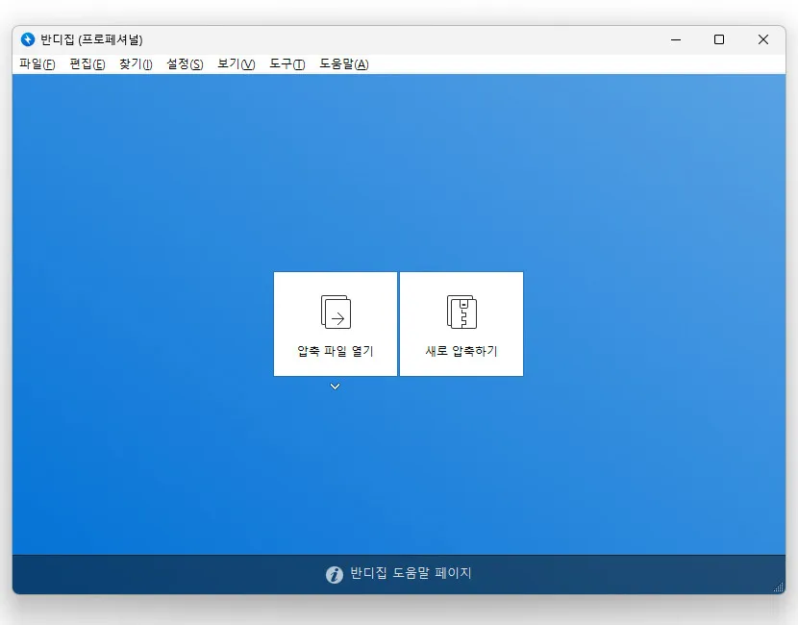Open the 설정(S) menu

pos(185,64)
